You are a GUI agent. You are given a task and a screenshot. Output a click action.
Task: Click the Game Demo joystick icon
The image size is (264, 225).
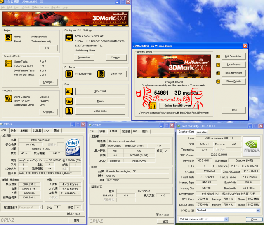point(69,111)
